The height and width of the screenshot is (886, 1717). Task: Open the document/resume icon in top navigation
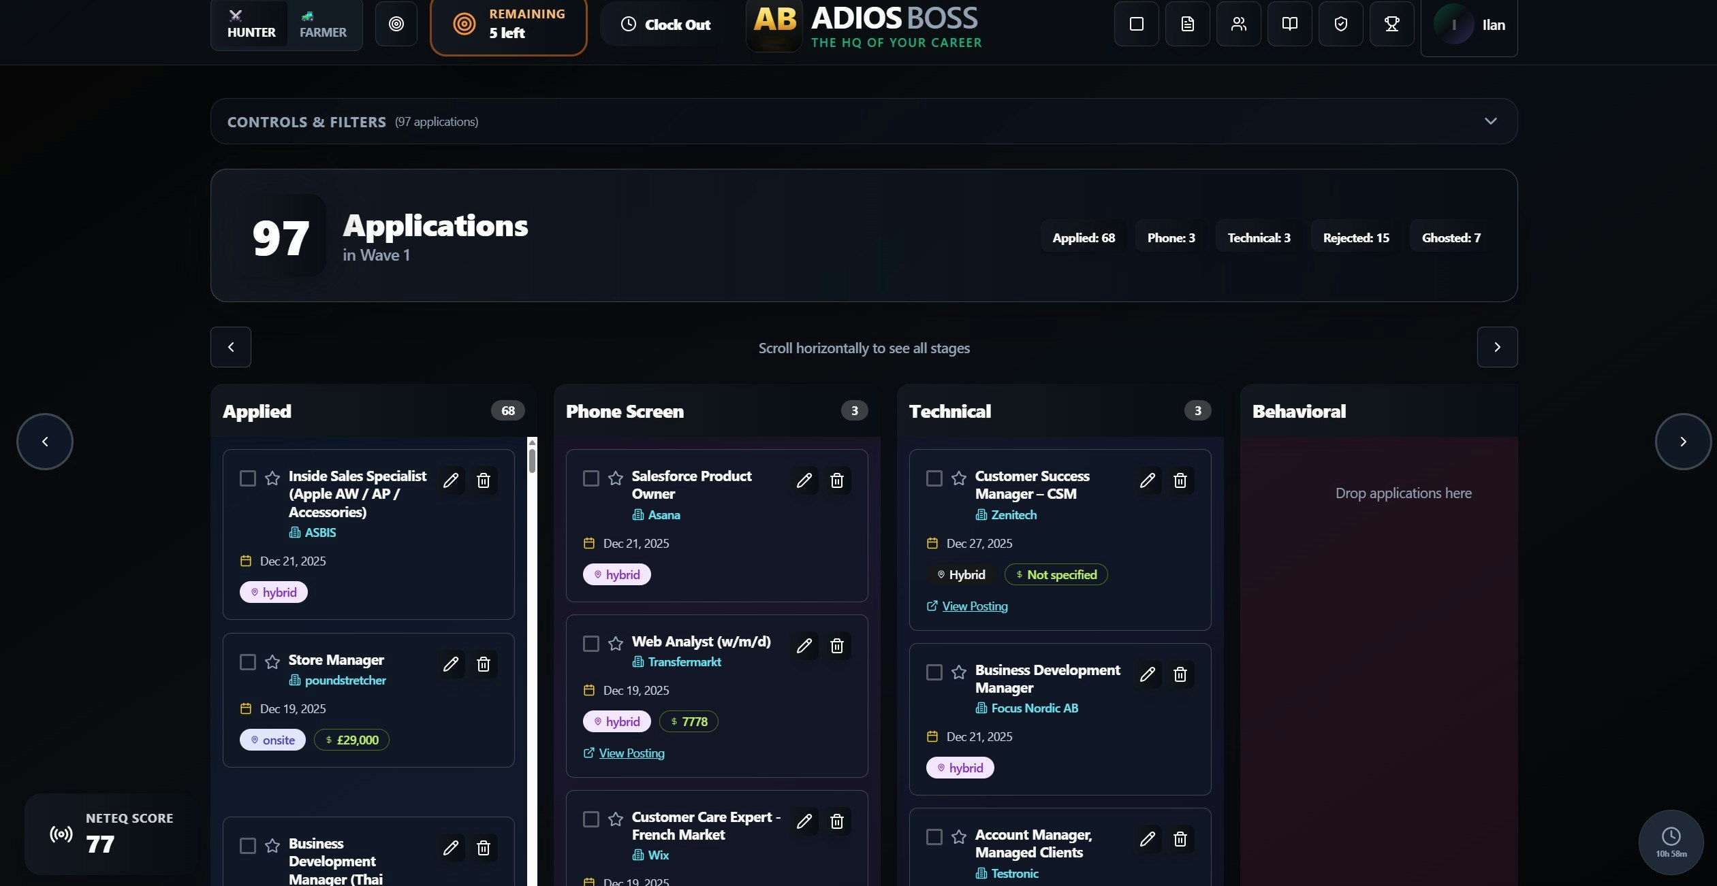tap(1187, 24)
